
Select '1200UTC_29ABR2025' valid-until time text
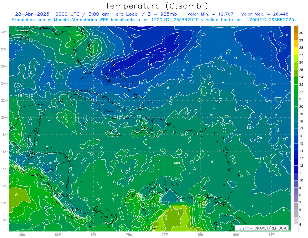(270, 20)
